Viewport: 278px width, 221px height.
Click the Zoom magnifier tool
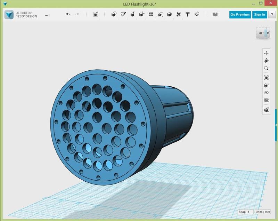coord(266,69)
